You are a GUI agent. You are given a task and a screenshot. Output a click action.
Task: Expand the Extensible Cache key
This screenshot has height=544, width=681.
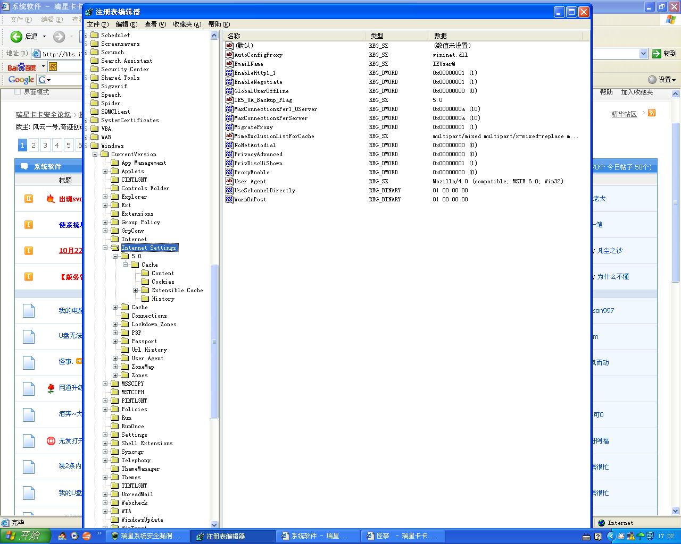(136, 290)
